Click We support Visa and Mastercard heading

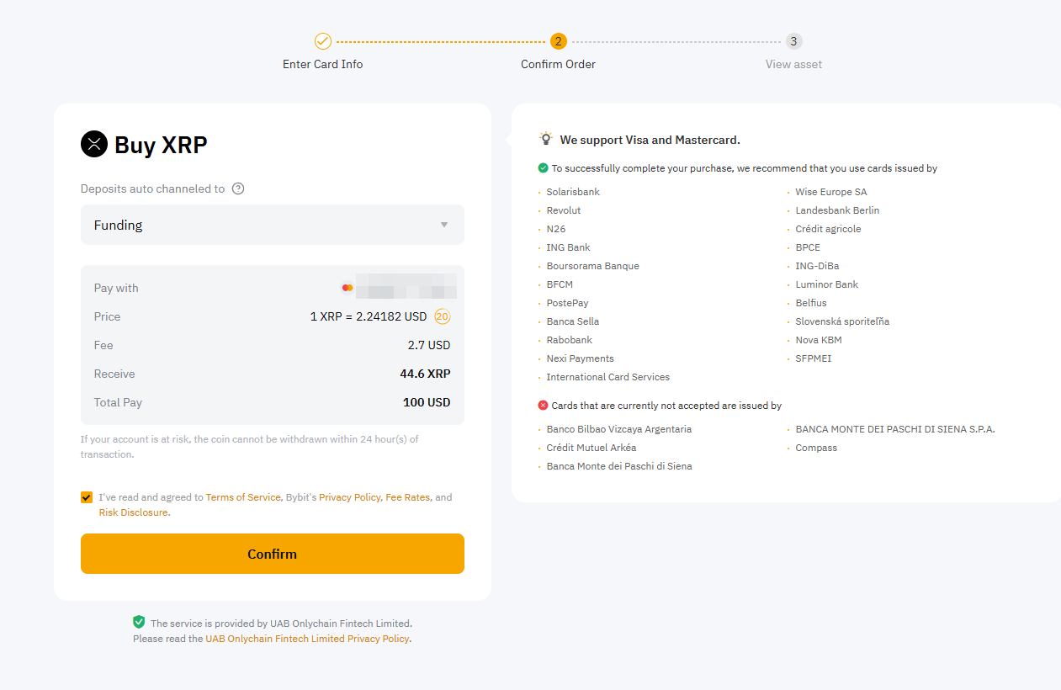point(650,140)
